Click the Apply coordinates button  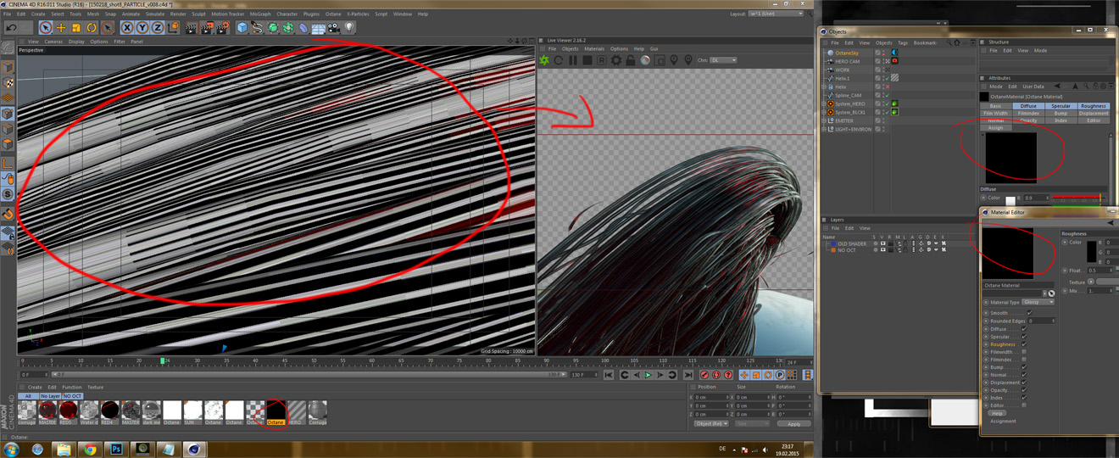tap(794, 424)
